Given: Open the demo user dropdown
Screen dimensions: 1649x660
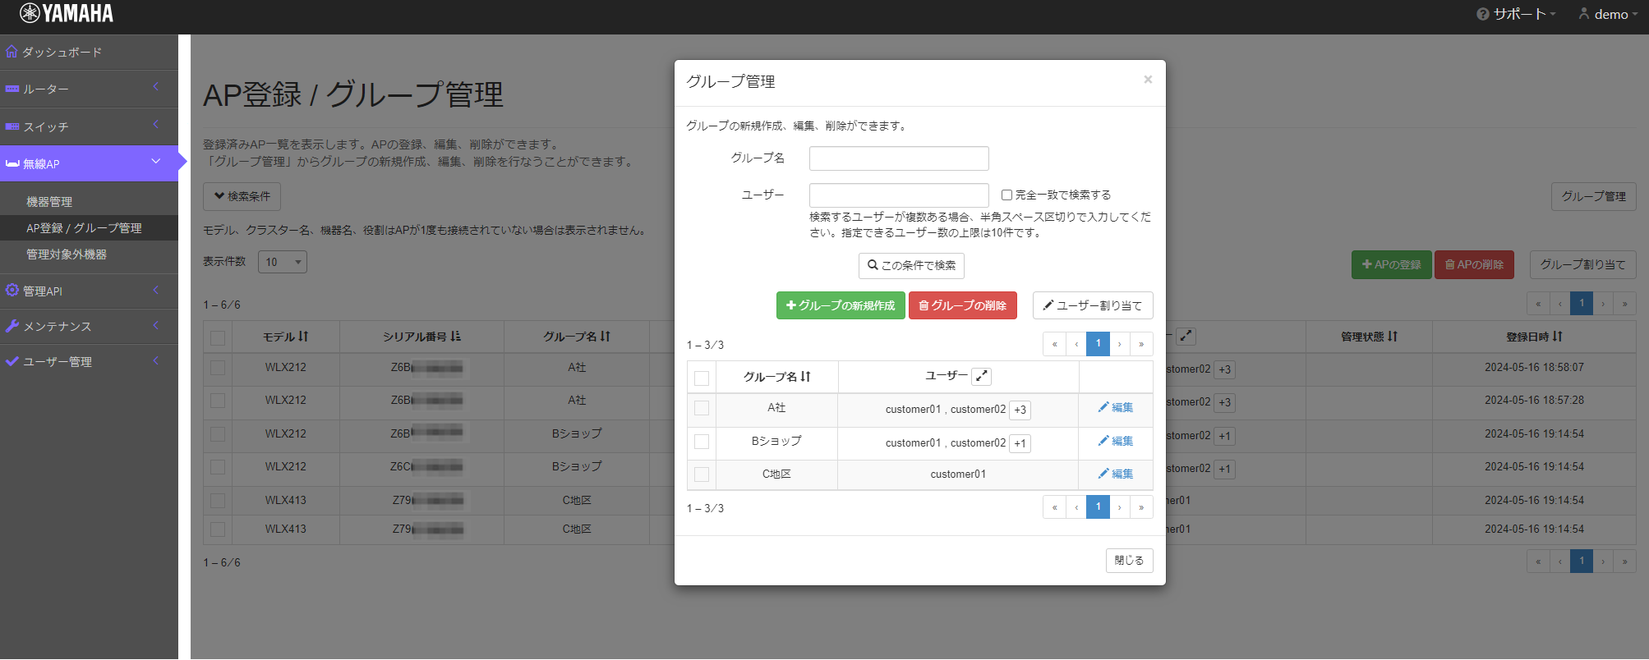Looking at the screenshot, I should (1608, 14).
